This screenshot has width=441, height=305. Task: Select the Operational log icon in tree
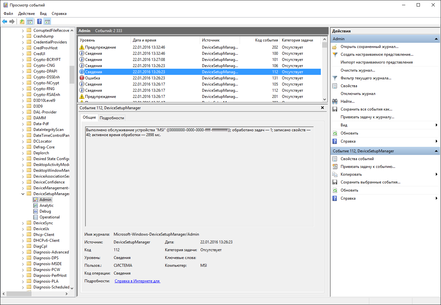coord(35,217)
